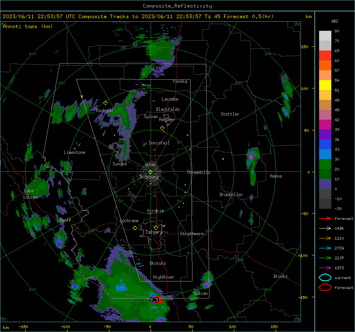The image size is (355, 332).
Task: Click the Lacombe city label
Action: click(x=170, y=99)
